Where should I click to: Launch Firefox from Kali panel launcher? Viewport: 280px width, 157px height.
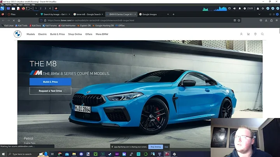point(23,9)
